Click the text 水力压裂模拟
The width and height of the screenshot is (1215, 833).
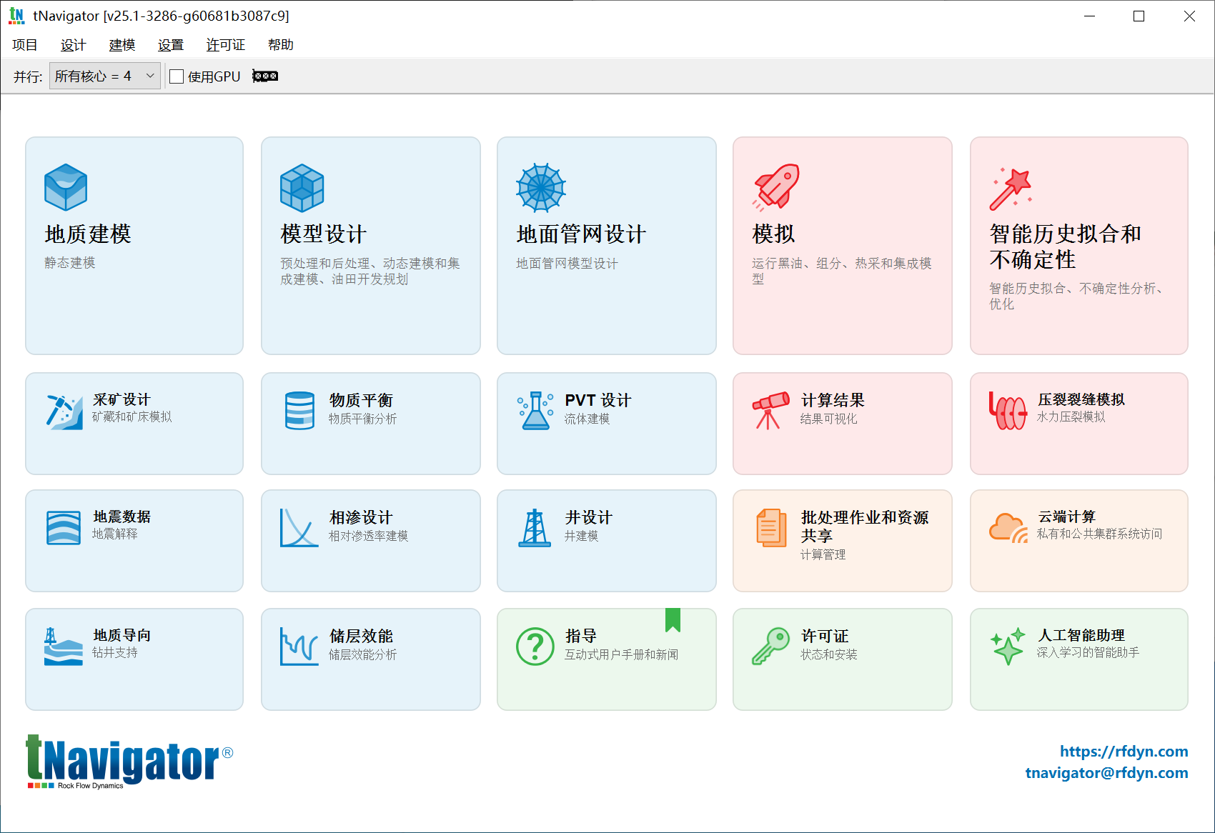[x=1071, y=416]
